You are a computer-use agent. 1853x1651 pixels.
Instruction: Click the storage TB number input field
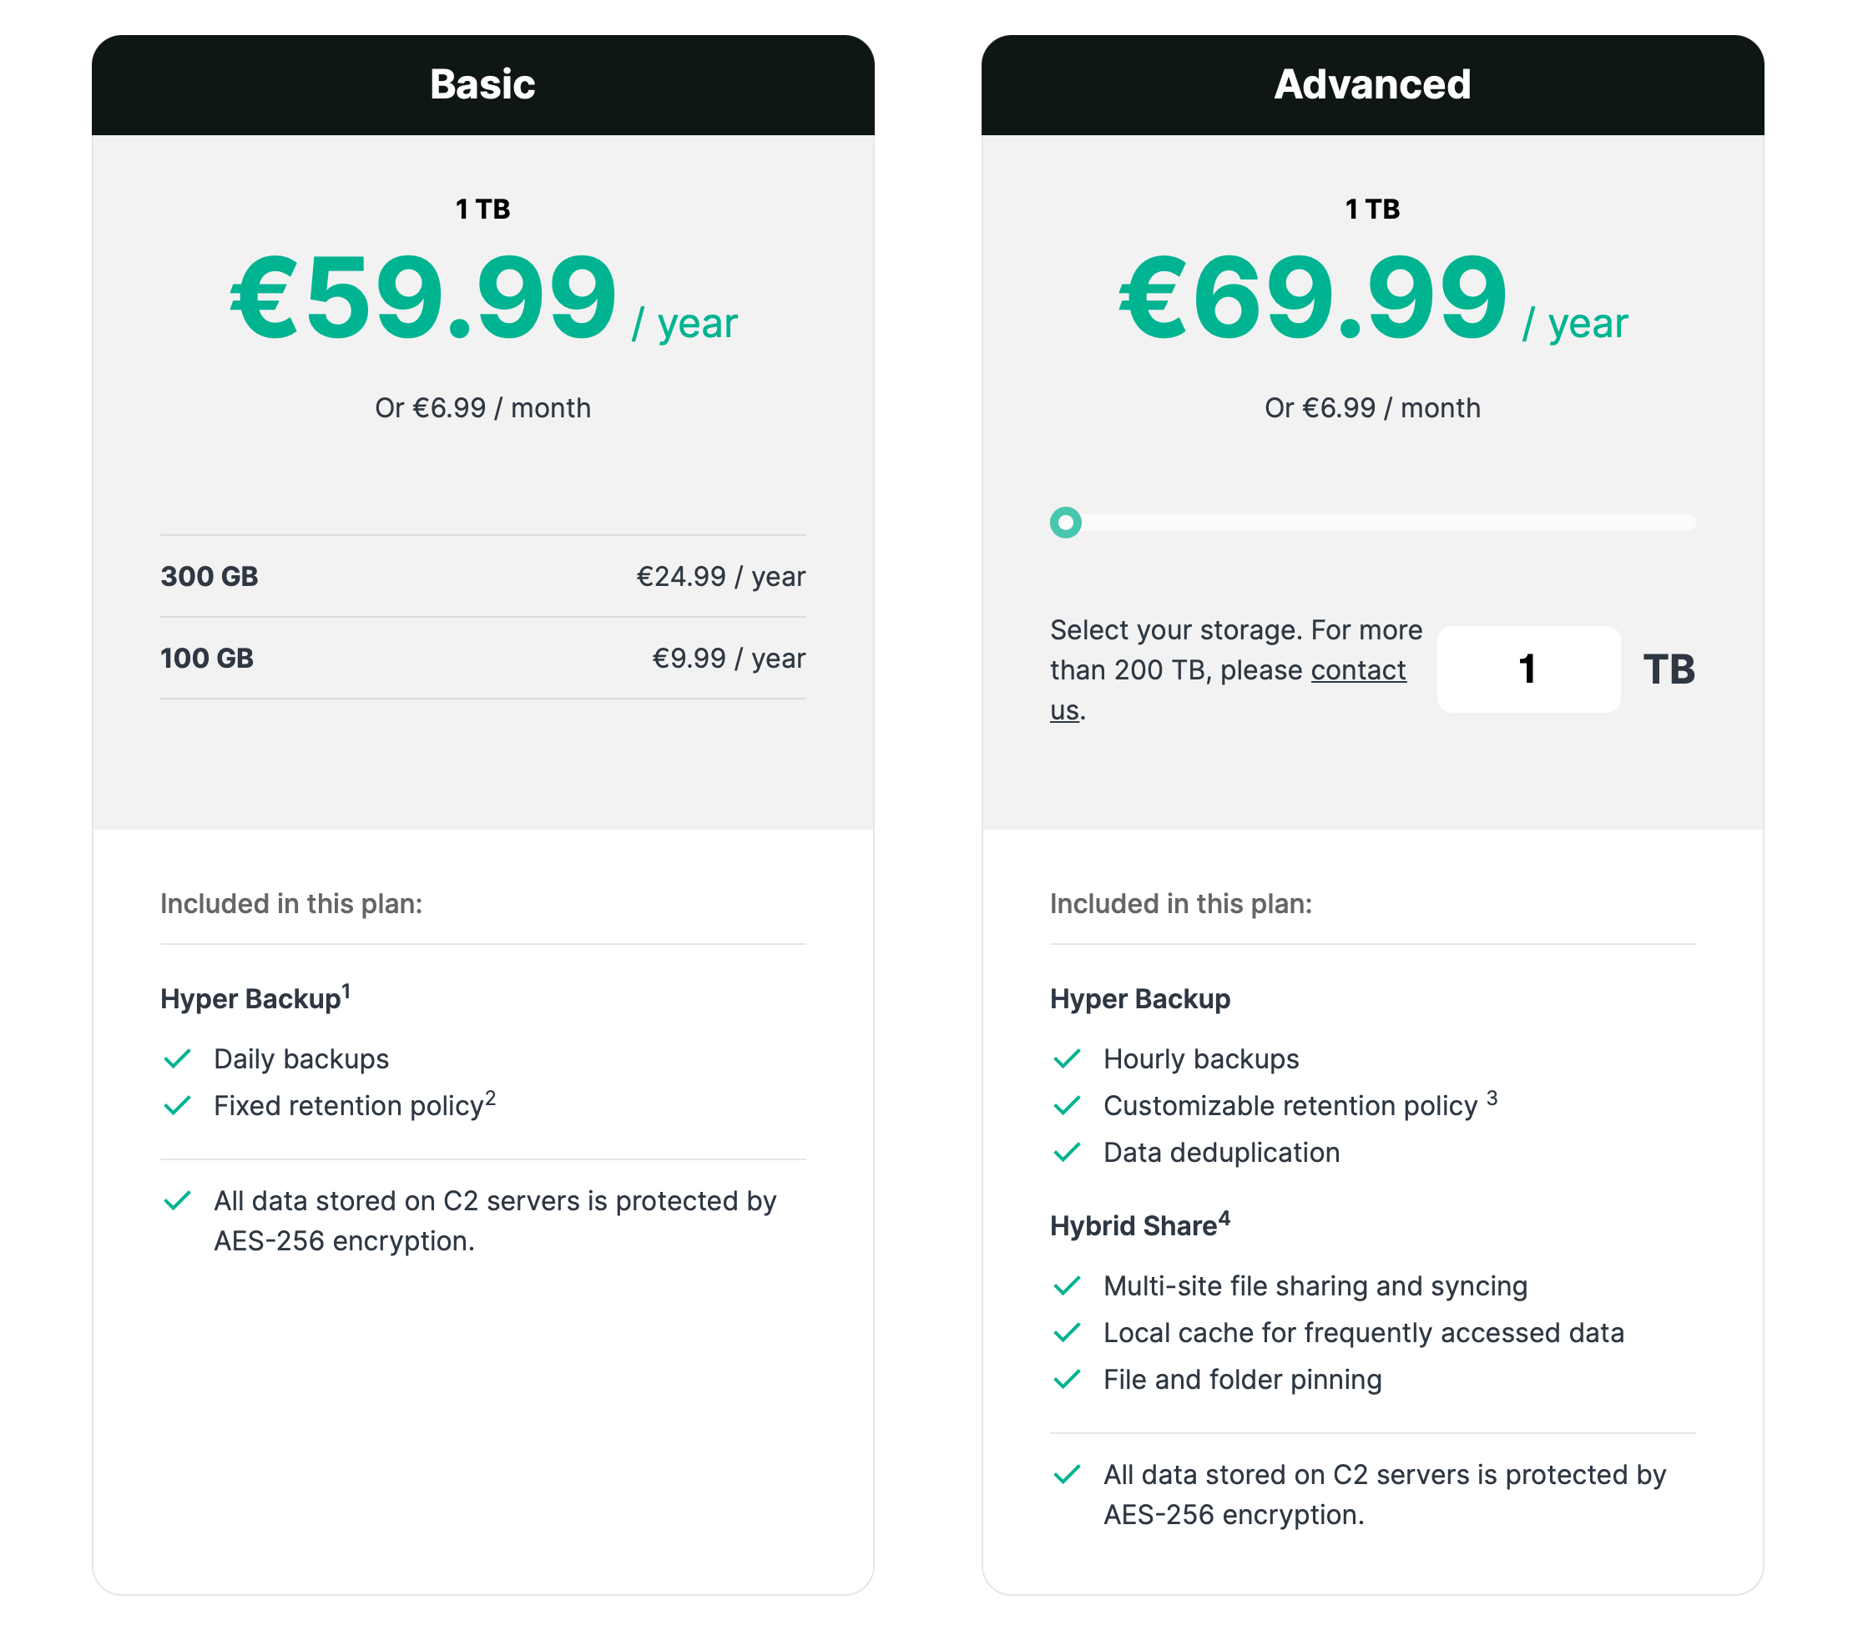pyautogui.click(x=1527, y=669)
